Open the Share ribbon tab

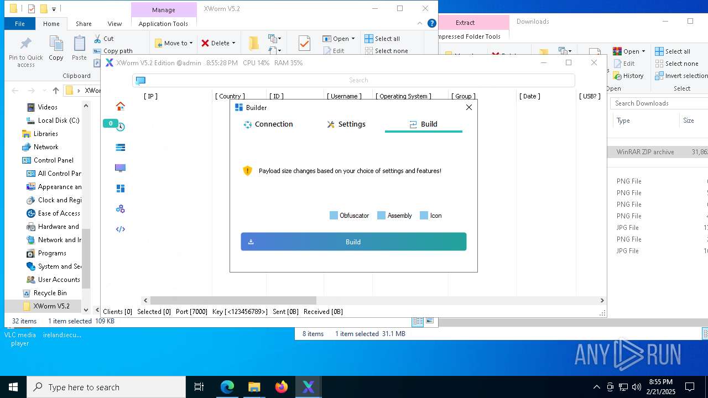[x=84, y=24]
